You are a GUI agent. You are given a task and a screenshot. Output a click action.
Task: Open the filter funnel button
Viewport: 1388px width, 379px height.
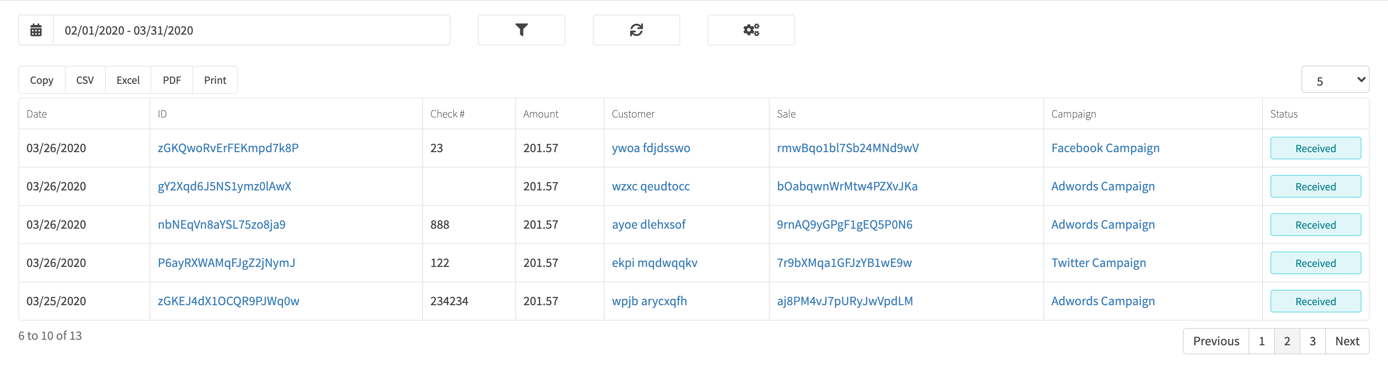tap(521, 30)
